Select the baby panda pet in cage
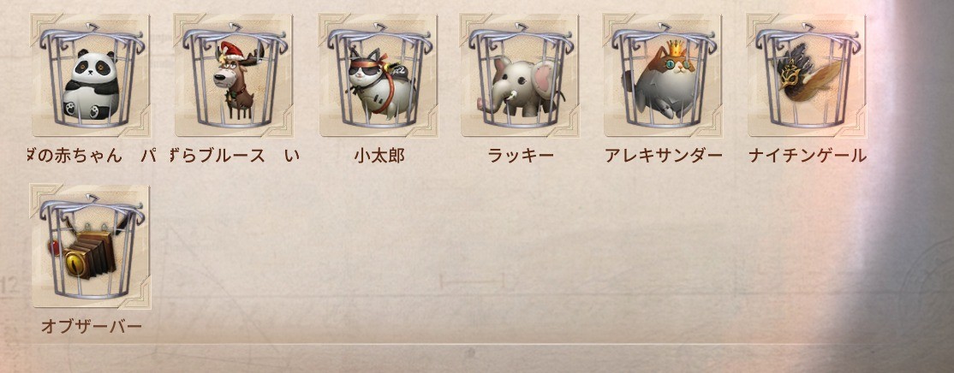The height and width of the screenshot is (373, 954). pyautogui.click(x=91, y=75)
